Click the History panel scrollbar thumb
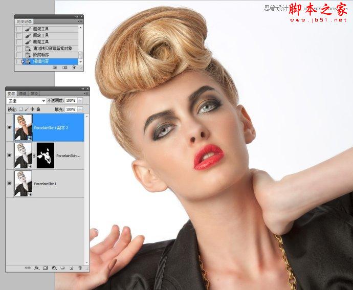Viewport: 353px width, 290px height. 81,55
